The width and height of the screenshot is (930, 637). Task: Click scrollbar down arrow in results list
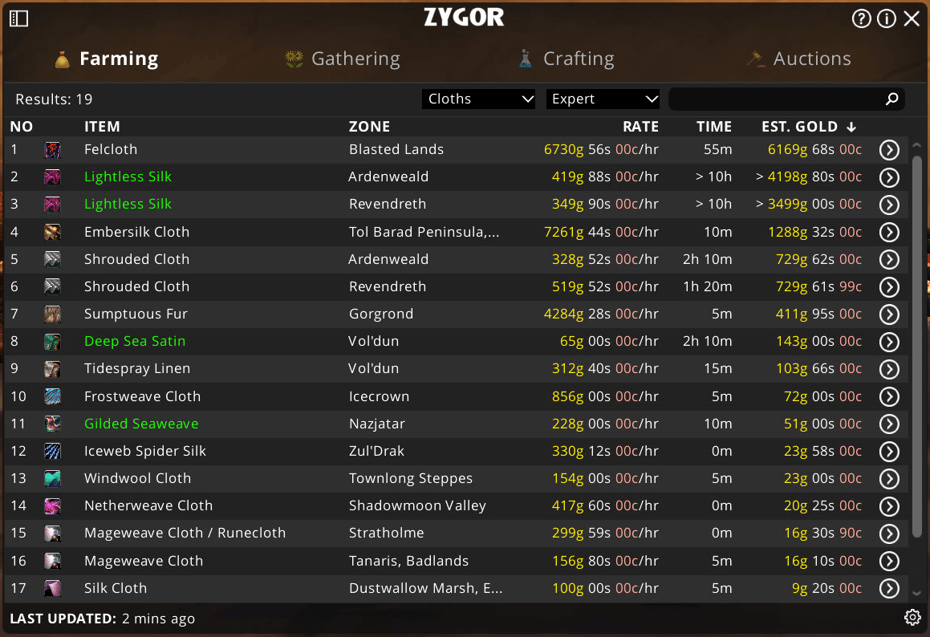click(916, 593)
